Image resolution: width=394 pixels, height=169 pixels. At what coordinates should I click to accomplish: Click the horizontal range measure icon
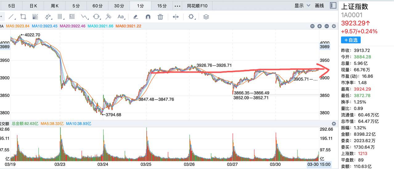pyautogui.click(x=176, y=17)
